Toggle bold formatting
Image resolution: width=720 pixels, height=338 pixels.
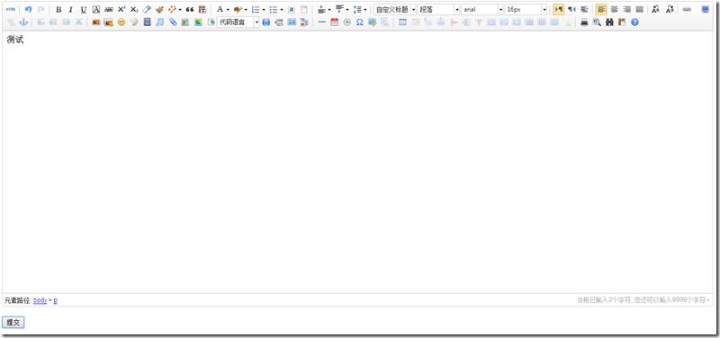[x=58, y=9]
